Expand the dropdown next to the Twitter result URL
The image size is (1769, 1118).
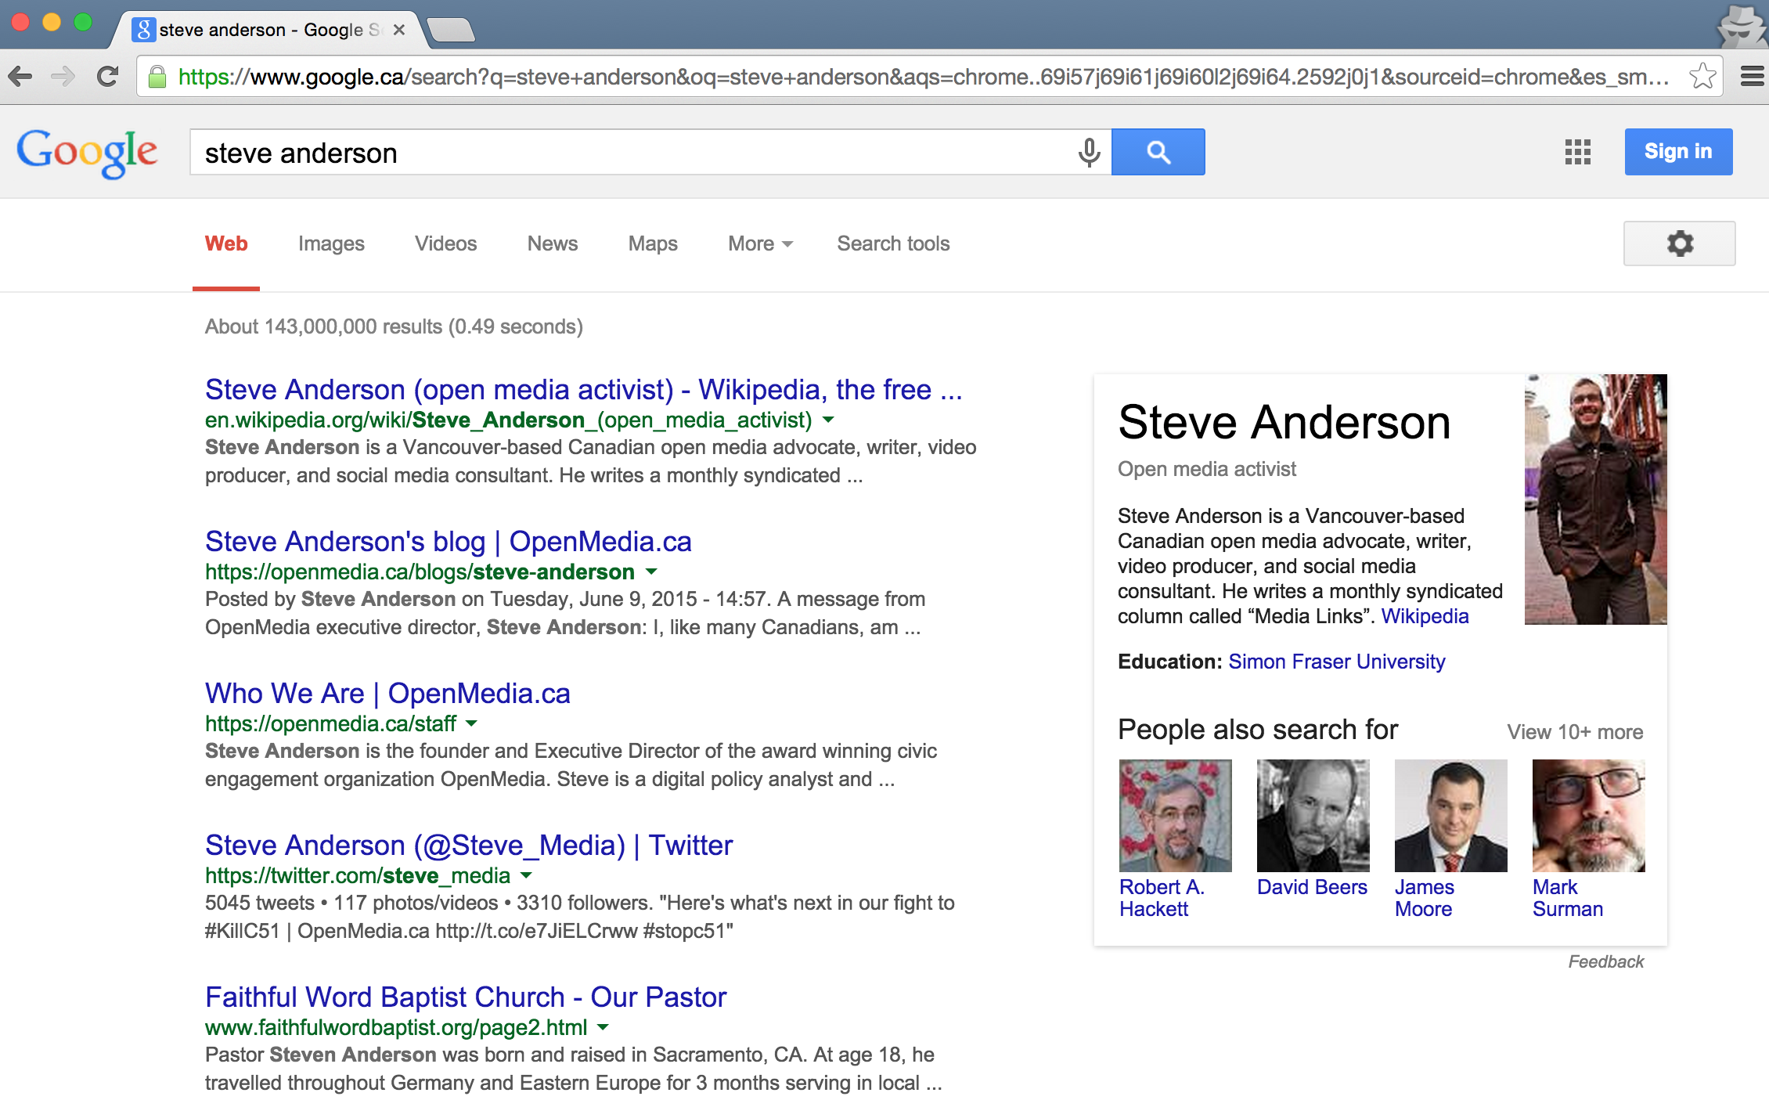click(526, 876)
